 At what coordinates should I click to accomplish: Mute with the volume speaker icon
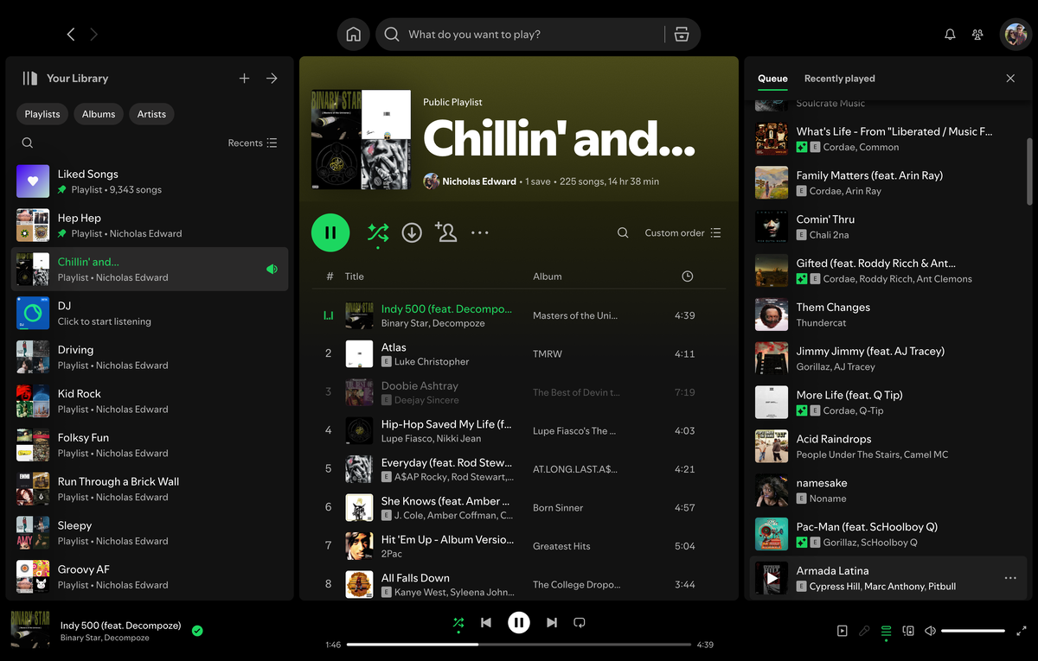(930, 631)
